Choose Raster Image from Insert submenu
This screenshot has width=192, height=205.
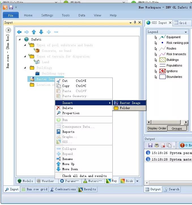coord(130,103)
